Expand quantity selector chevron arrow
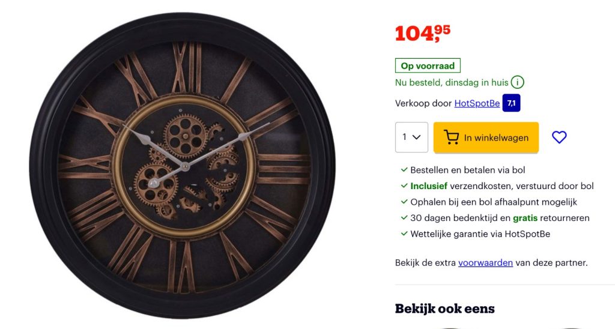 coord(417,137)
